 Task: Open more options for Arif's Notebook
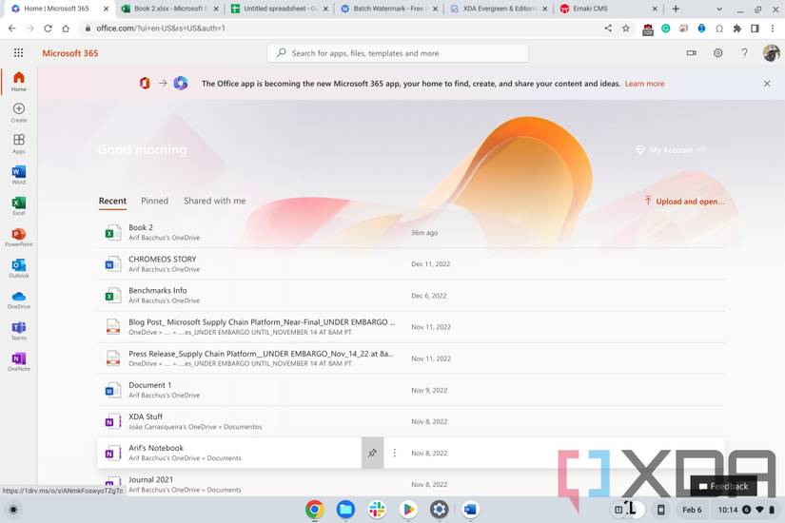point(395,453)
